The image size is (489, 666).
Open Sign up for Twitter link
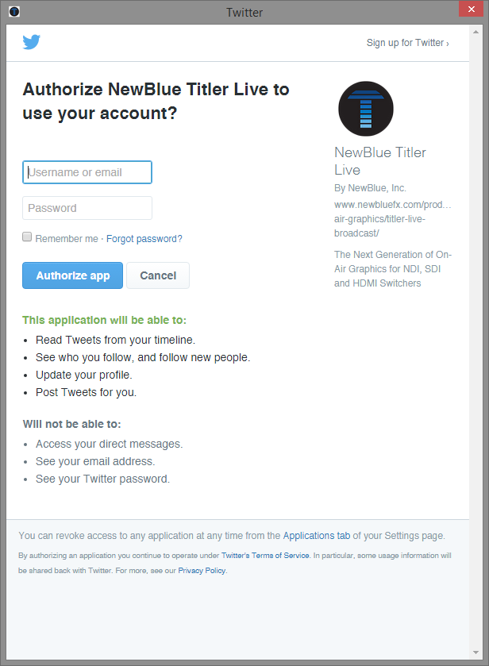pos(408,43)
